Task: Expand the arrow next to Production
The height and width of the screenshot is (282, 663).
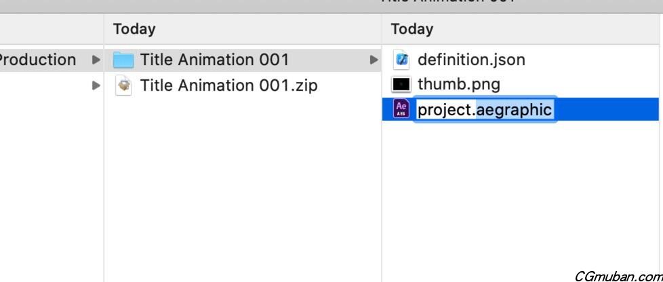Action: [x=96, y=60]
